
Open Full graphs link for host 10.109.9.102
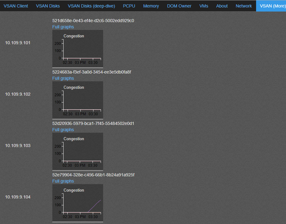pos(63,78)
